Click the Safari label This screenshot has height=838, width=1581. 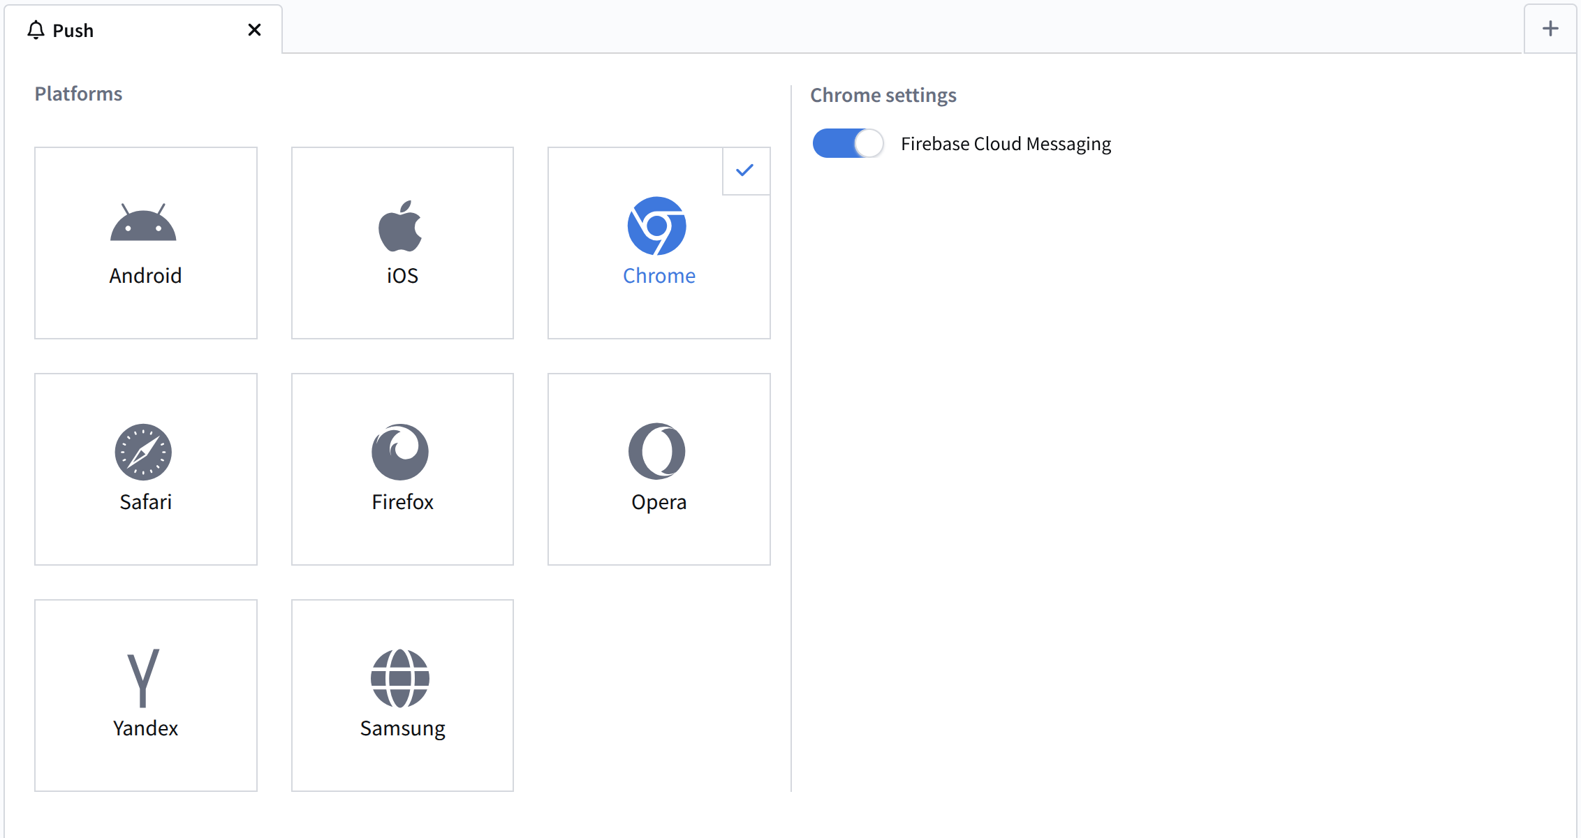coord(145,502)
